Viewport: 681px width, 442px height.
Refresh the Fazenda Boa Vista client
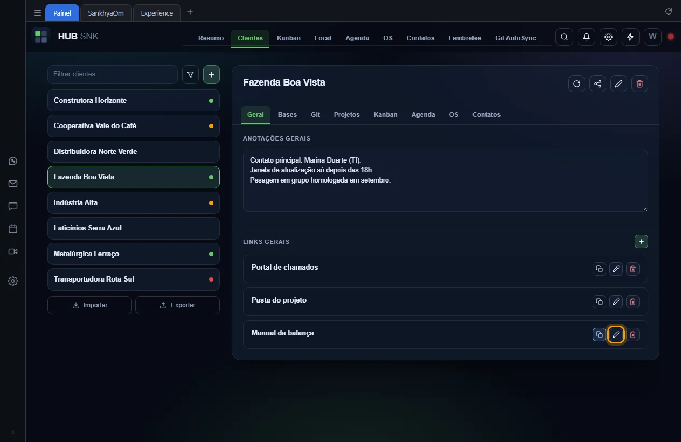pyautogui.click(x=576, y=83)
